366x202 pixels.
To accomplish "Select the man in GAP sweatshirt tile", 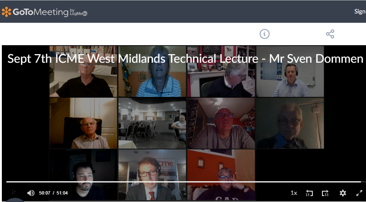I will click(x=221, y=175).
